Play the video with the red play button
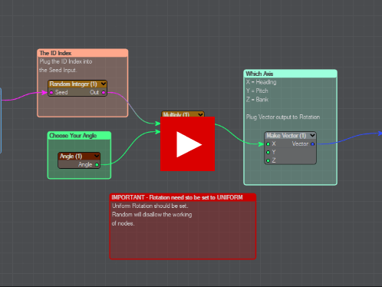The width and height of the screenshot is (382, 287). click(x=187, y=143)
